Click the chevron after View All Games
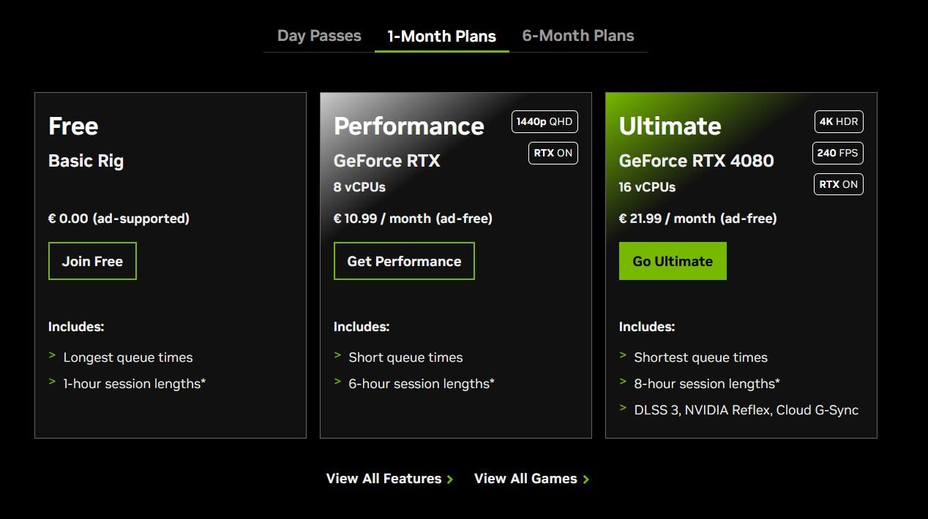This screenshot has width=928, height=519. pyautogui.click(x=585, y=480)
